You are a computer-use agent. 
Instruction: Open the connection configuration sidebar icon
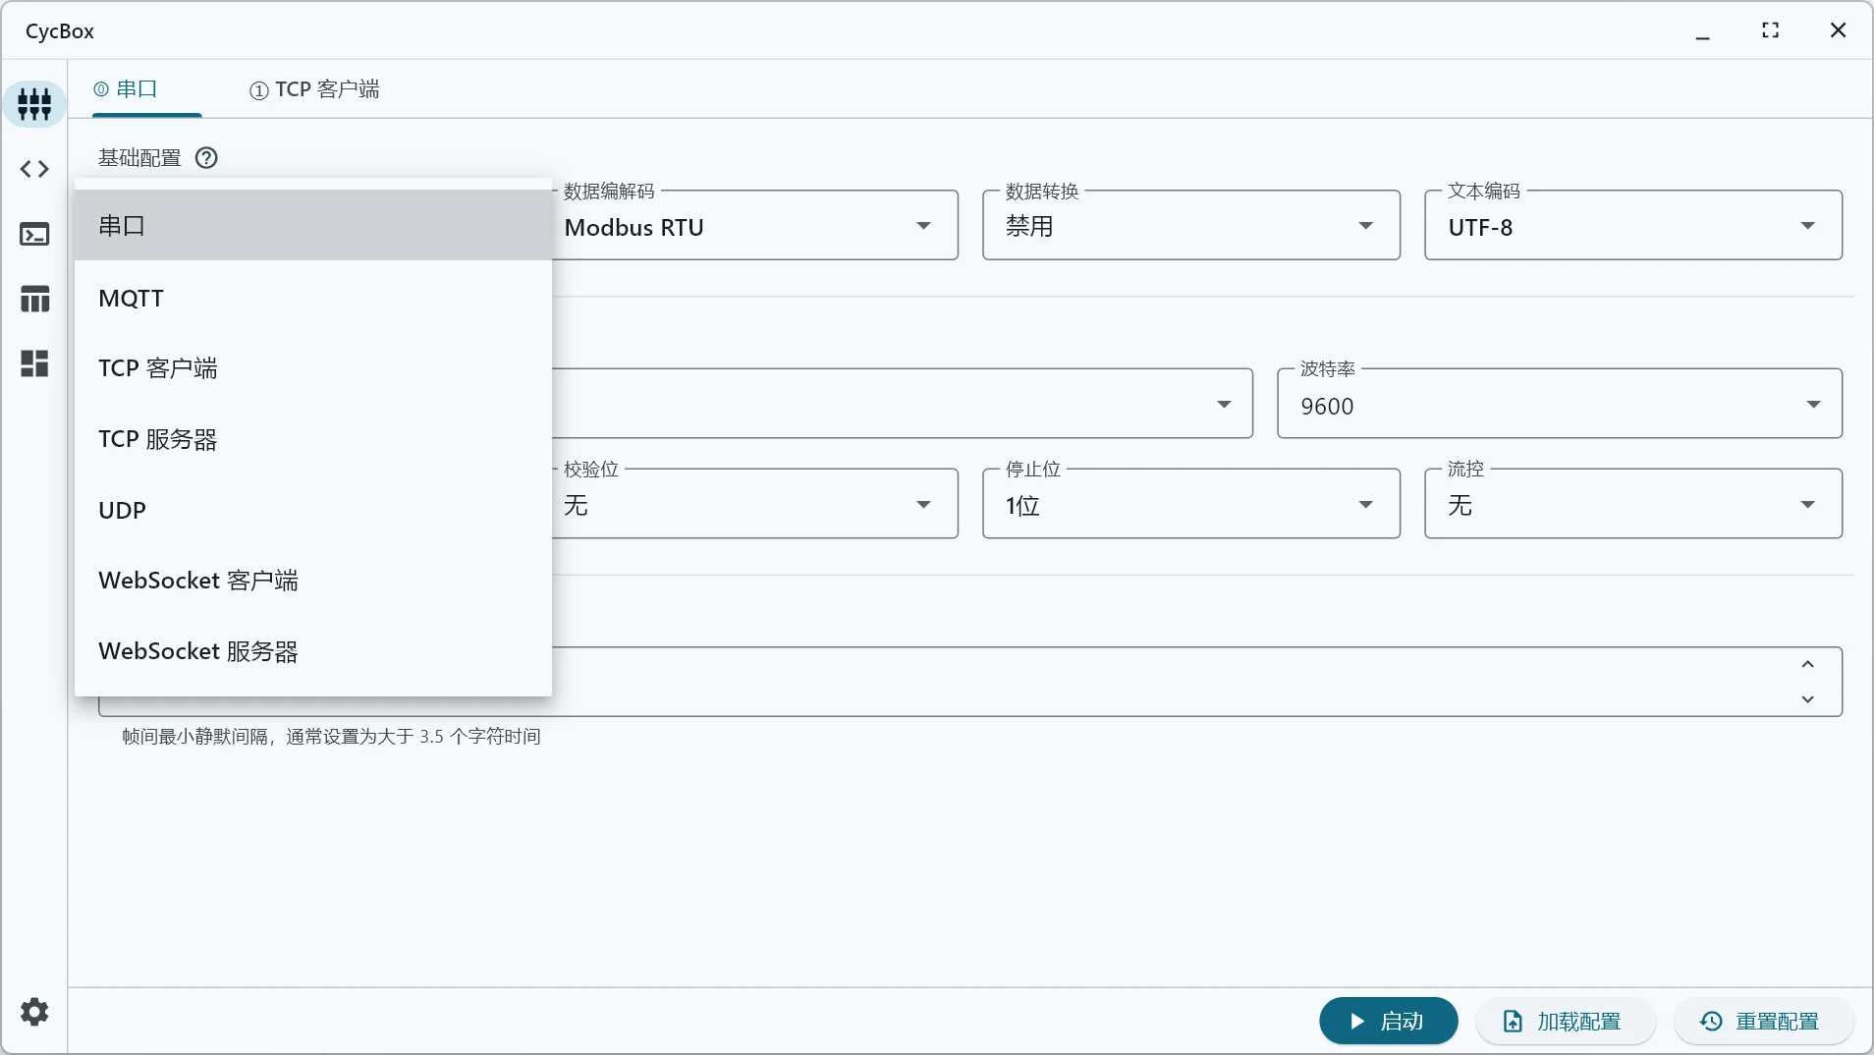(x=34, y=103)
